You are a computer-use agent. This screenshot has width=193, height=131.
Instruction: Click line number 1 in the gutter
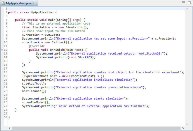pos(6,8)
